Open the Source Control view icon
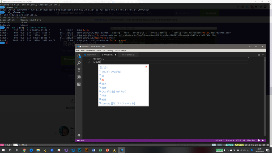Image resolution: width=272 pixels, height=153 pixels. (x=79, y=70)
